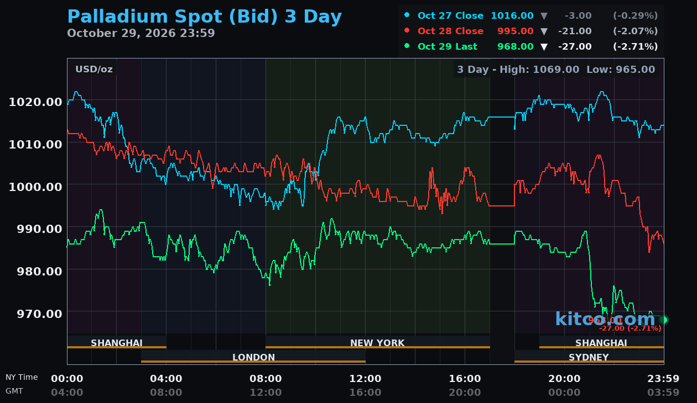
Task: Click the 1000.00 y-axis label
Action: tap(35, 187)
